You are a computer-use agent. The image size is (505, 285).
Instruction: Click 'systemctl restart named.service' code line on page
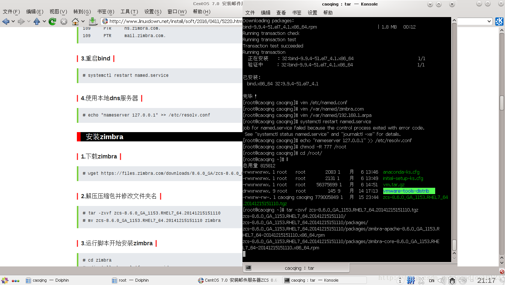(128, 75)
